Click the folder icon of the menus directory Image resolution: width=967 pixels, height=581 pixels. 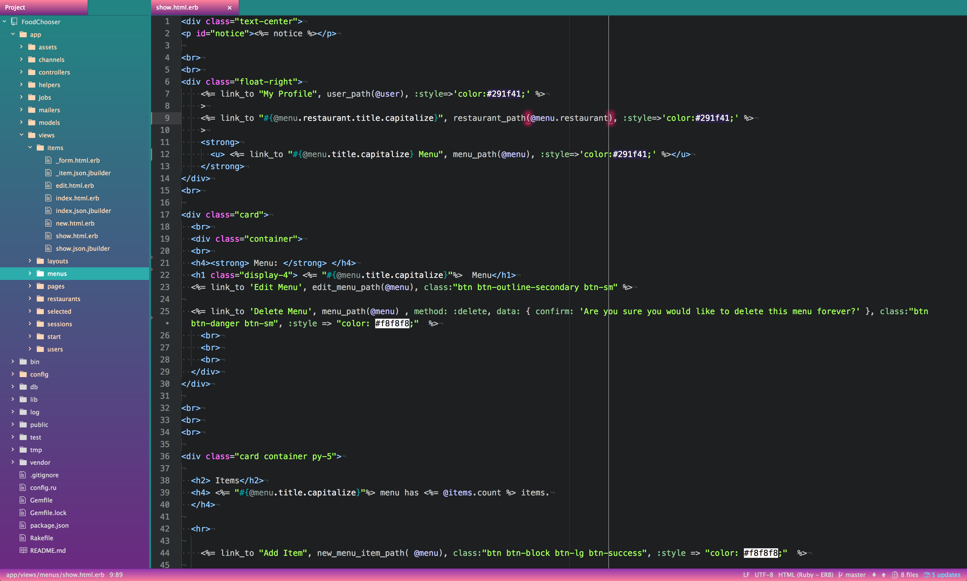(41, 273)
